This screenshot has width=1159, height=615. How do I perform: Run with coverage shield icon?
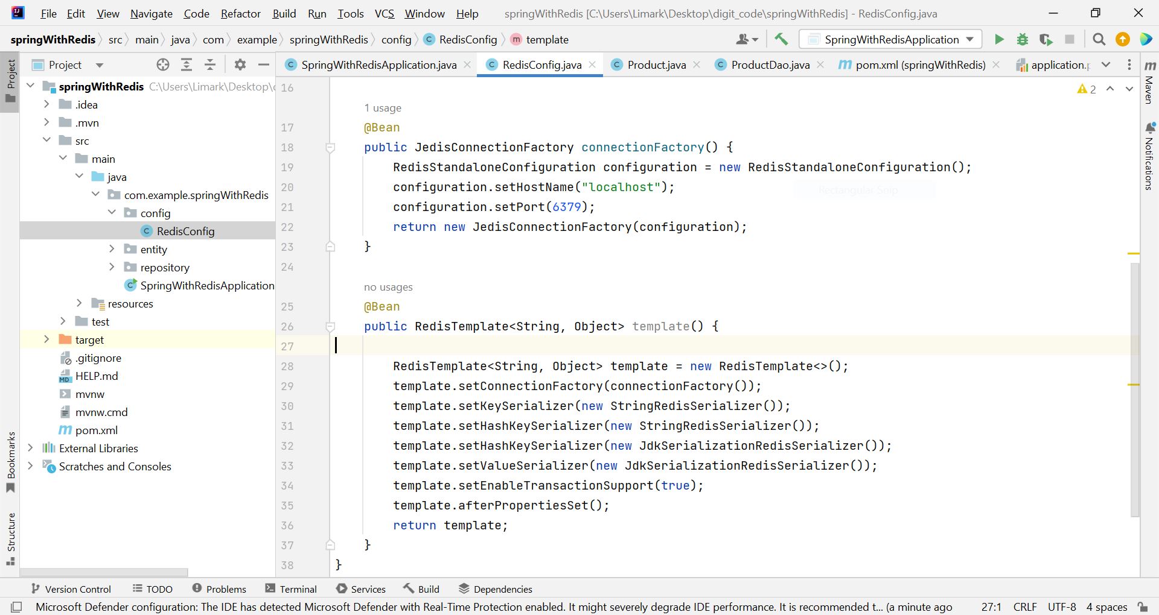tap(1046, 40)
